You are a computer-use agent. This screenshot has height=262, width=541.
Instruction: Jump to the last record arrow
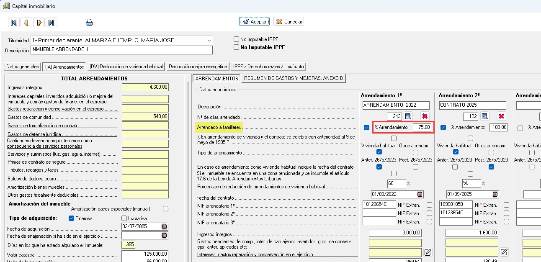51,23
